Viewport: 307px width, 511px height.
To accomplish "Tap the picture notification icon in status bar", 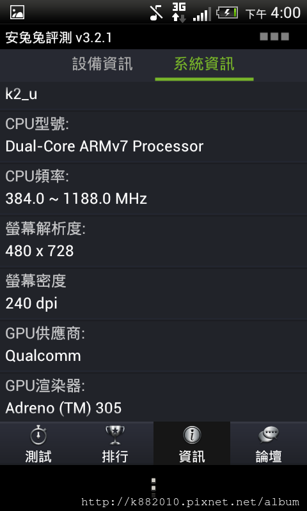I will [x=17, y=13].
